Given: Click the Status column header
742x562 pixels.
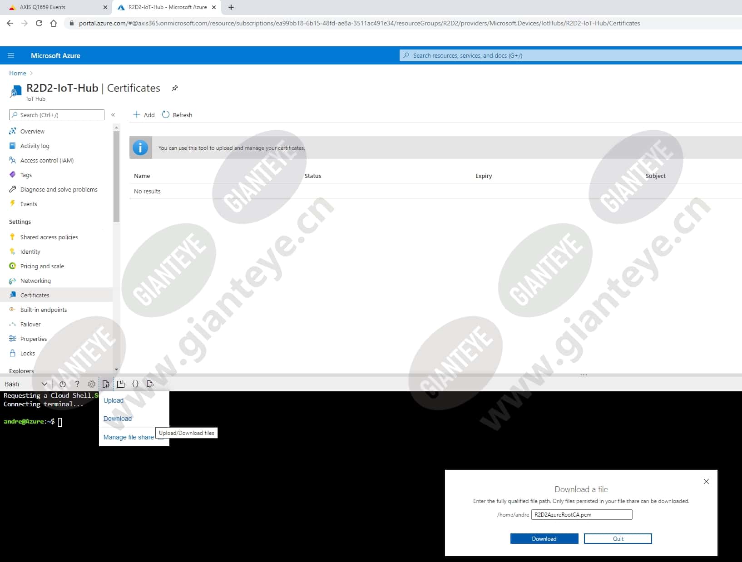Looking at the screenshot, I should click(x=313, y=176).
